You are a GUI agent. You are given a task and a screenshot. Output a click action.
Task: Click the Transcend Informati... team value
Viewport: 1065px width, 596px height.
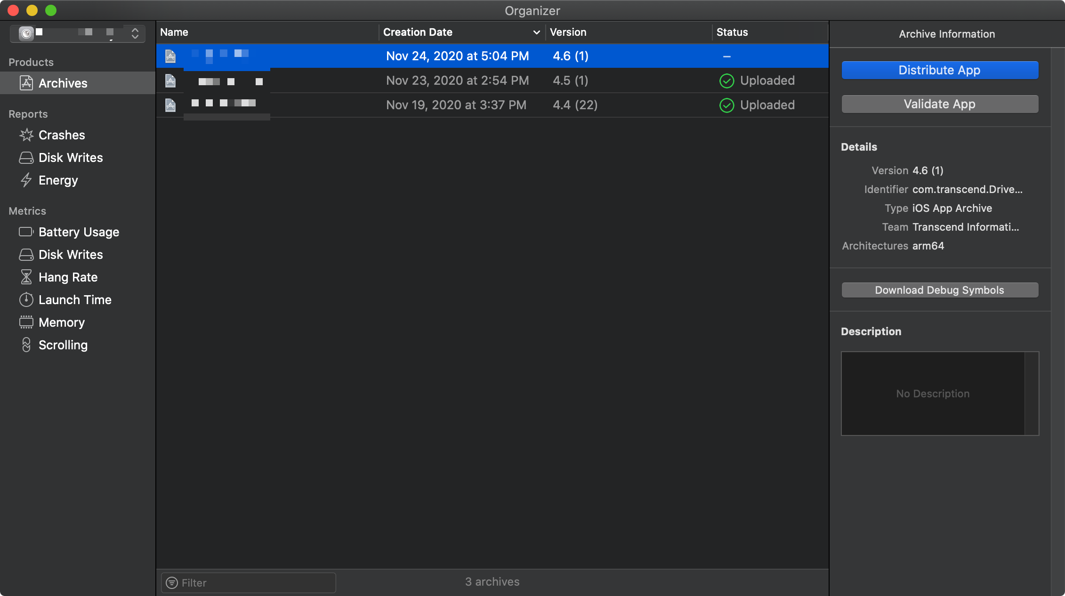pyautogui.click(x=966, y=227)
